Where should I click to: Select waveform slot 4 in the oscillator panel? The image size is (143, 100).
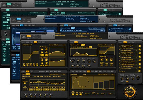pyautogui.click(x=37, y=89)
